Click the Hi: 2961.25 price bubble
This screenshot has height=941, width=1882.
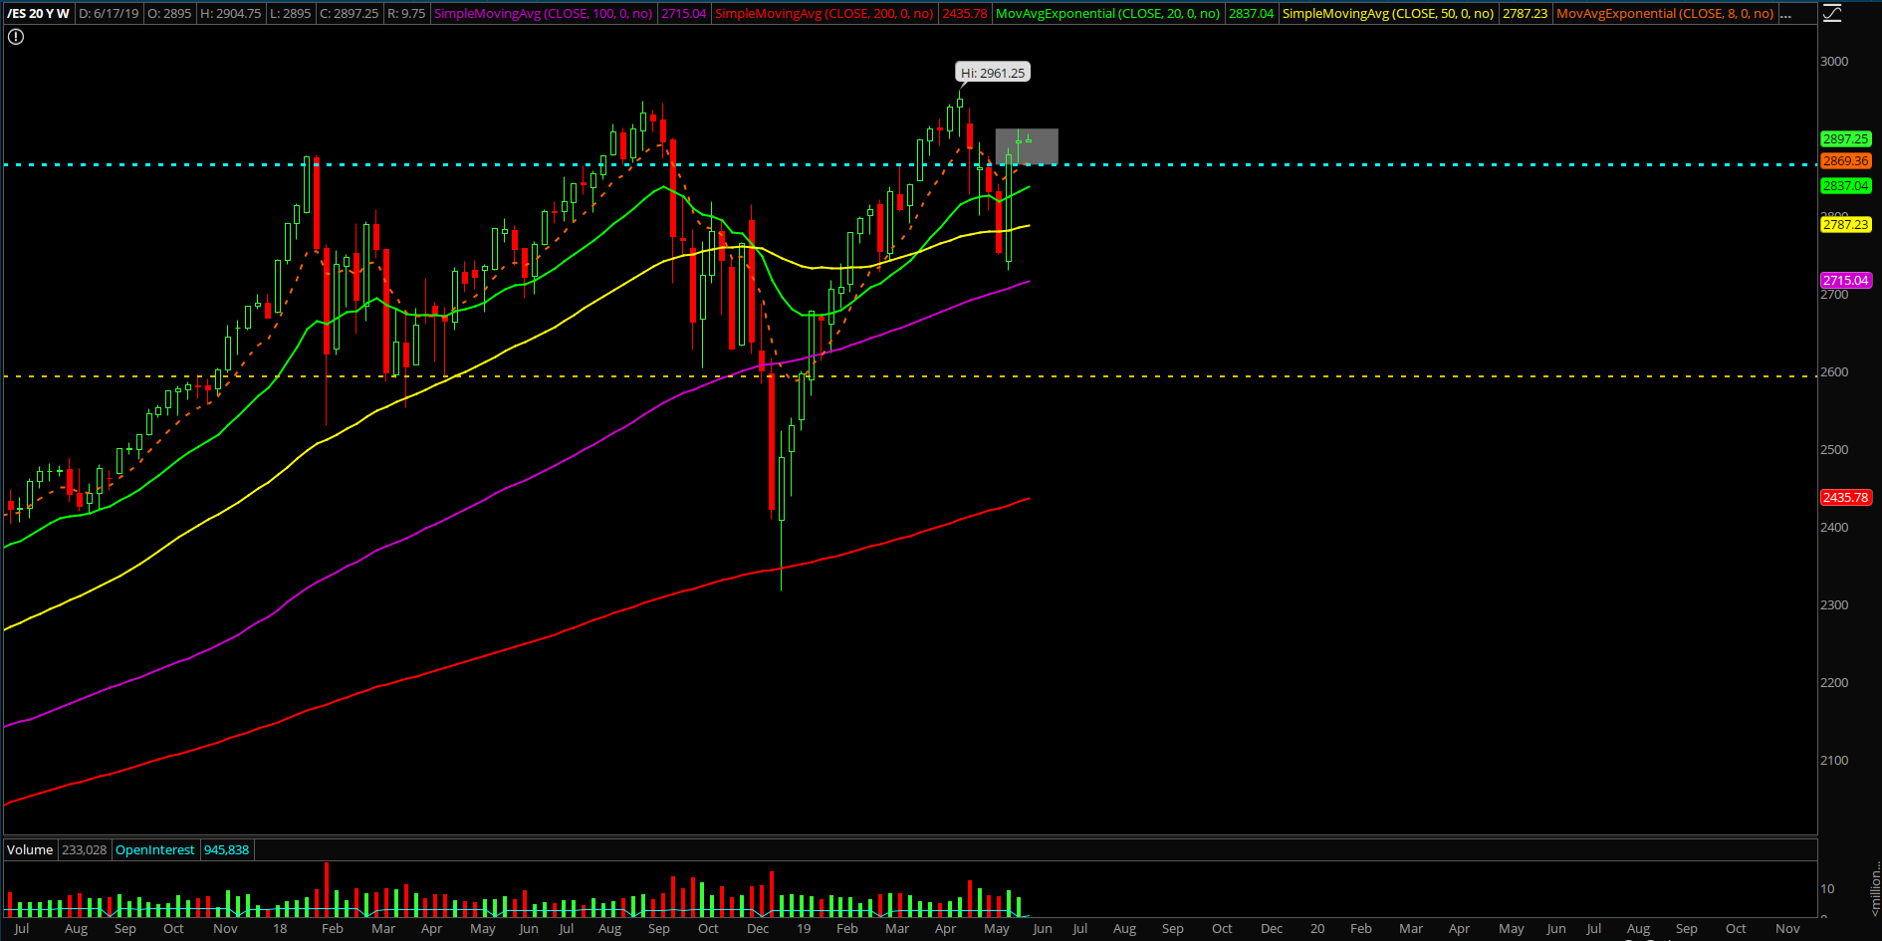pyautogui.click(x=992, y=73)
